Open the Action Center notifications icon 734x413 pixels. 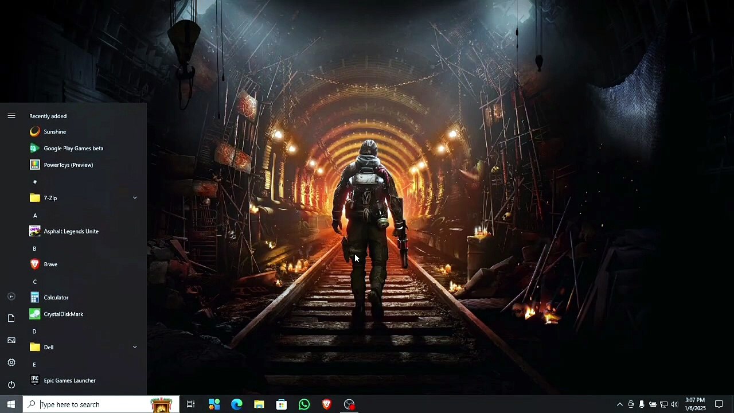tap(719, 404)
